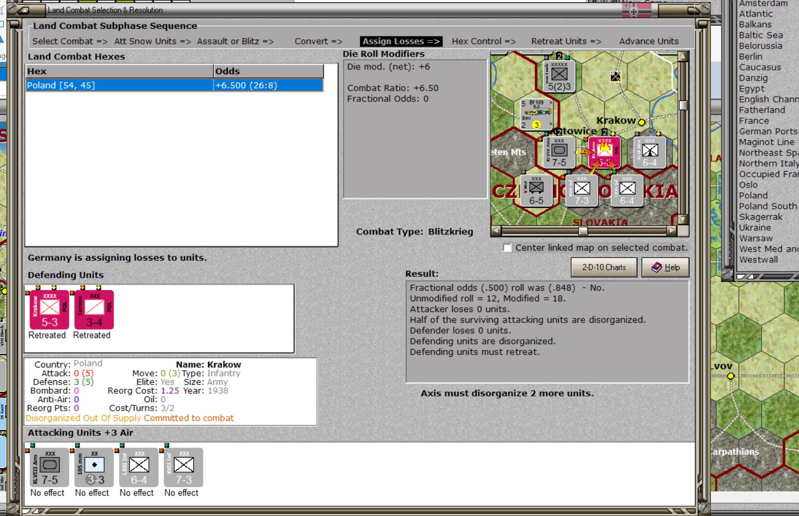The image size is (799, 516).
Task: Select Berlin in the map list
Action: point(750,57)
